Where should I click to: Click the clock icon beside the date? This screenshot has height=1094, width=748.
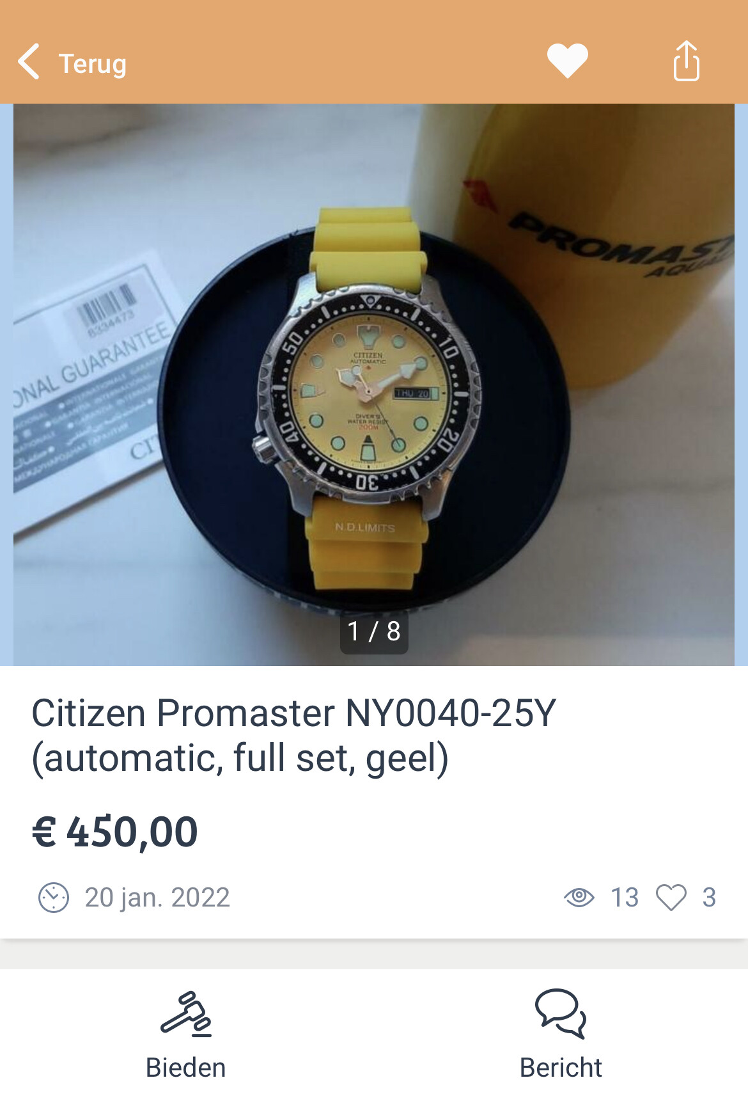[54, 898]
